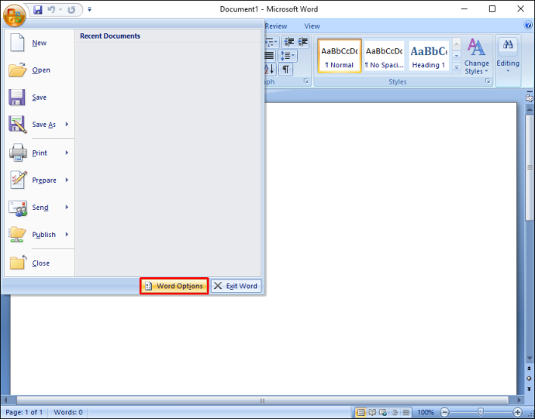The image size is (535, 419).
Task: Switch to Print Layout view
Action: (361, 413)
